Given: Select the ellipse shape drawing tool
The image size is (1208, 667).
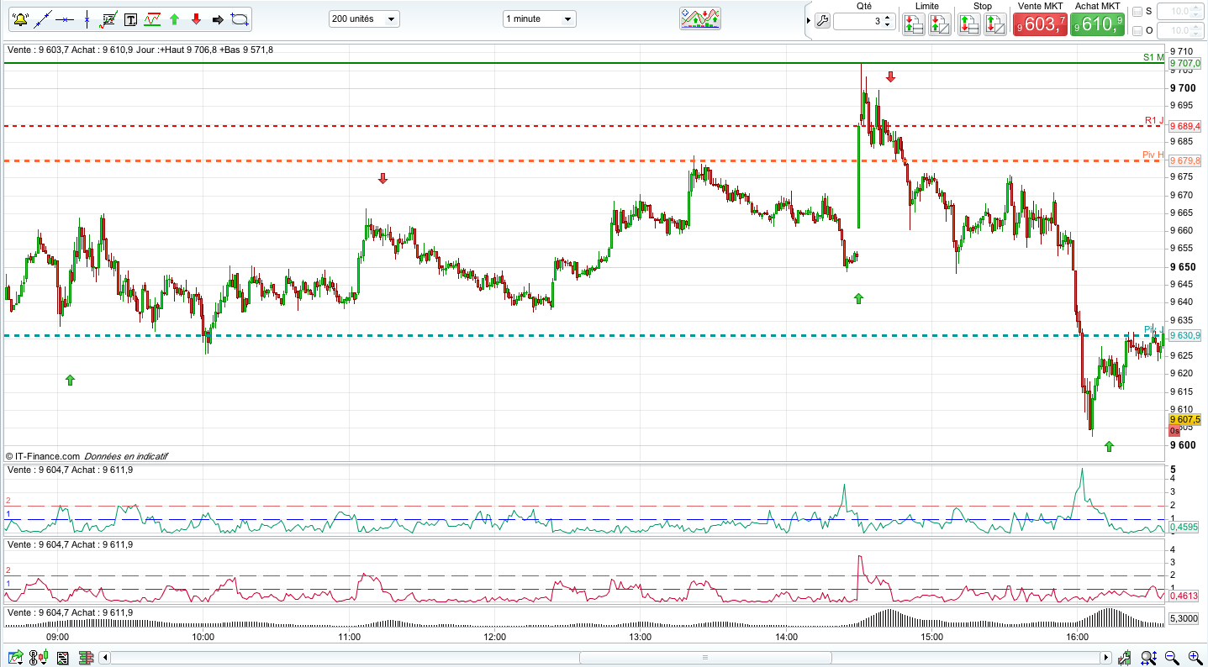Looking at the screenshot, I should (240, 18).
